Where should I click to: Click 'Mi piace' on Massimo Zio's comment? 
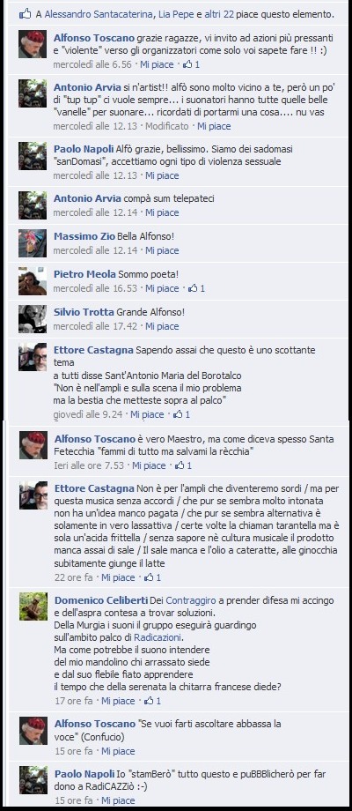pos(162,250)
